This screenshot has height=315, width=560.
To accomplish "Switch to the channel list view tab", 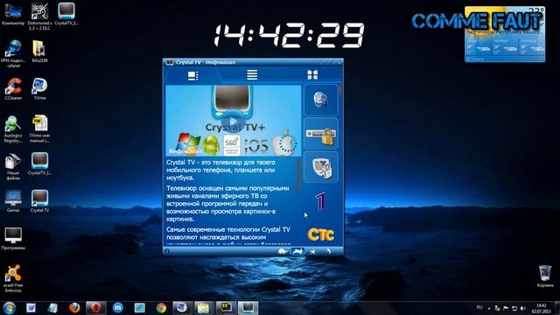I will pos(252,75).
